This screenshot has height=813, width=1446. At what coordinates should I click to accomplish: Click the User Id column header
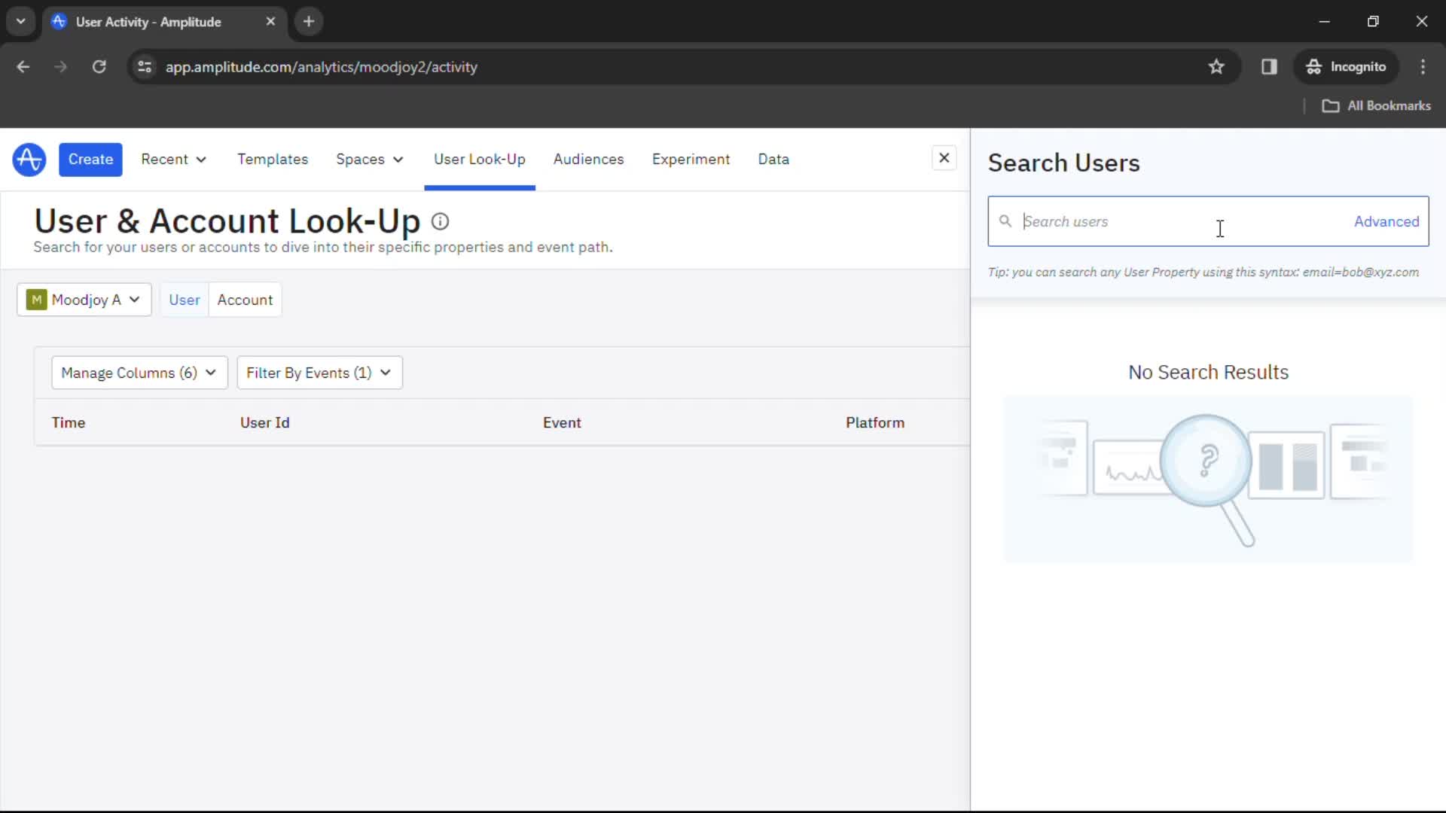tap(265, 423)
